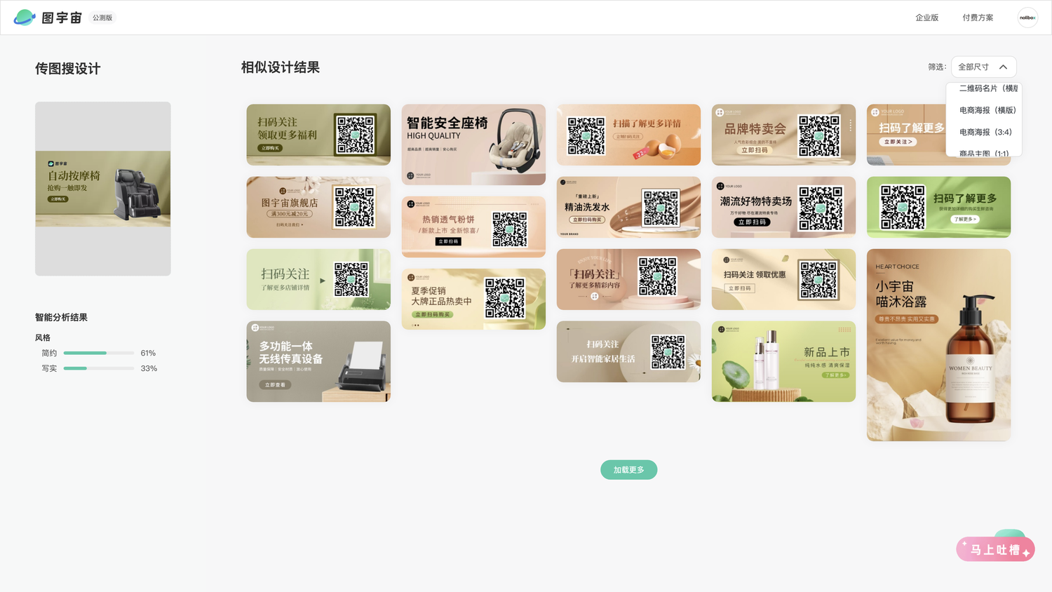
Task: Open the 开启智能家居生活 design card
Action: coord(628,351)
